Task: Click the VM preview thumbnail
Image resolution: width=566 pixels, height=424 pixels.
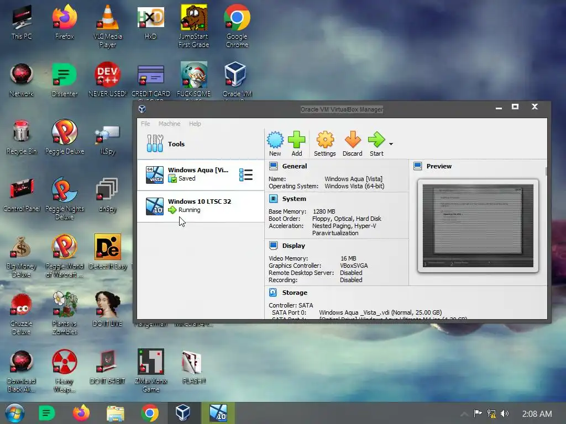Action: 478,226
